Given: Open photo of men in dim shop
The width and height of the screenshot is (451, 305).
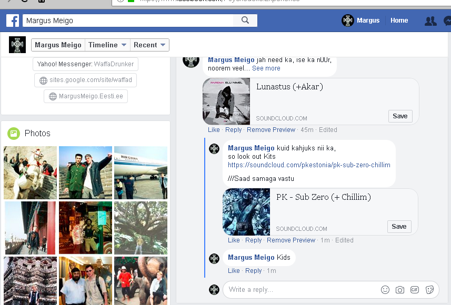Looking at the screenshot, I should [x=85, y=228].
